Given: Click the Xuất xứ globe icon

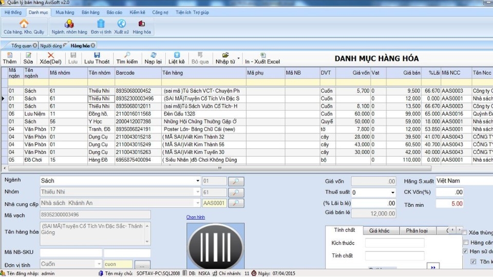Looking at the screenshot, I should [121, 24].
